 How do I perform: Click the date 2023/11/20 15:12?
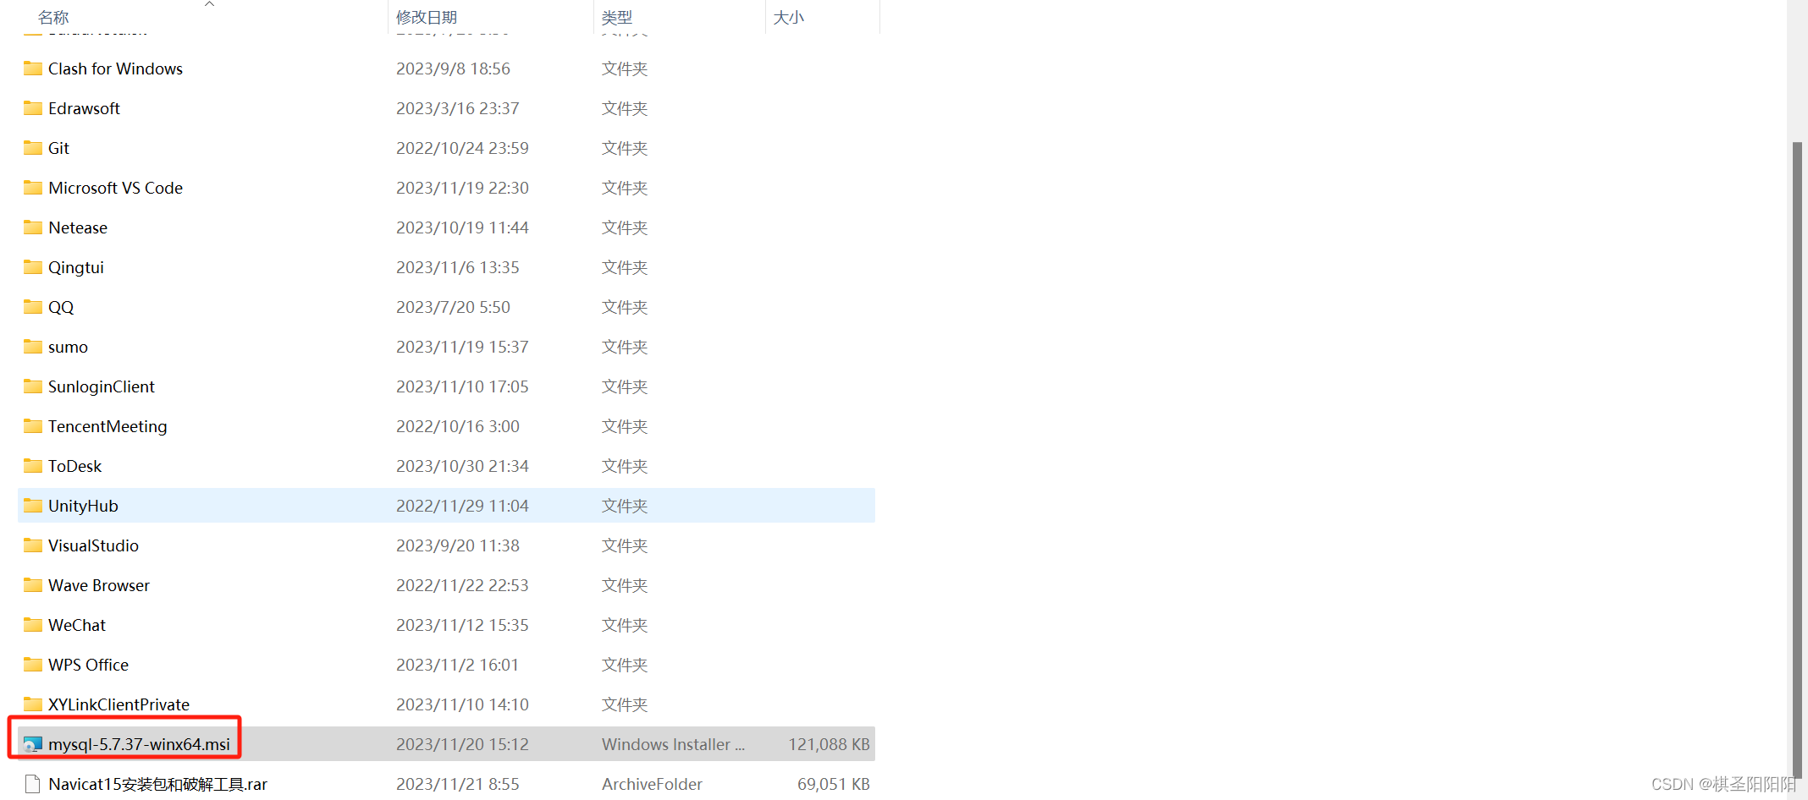click(x=462, y=744)
